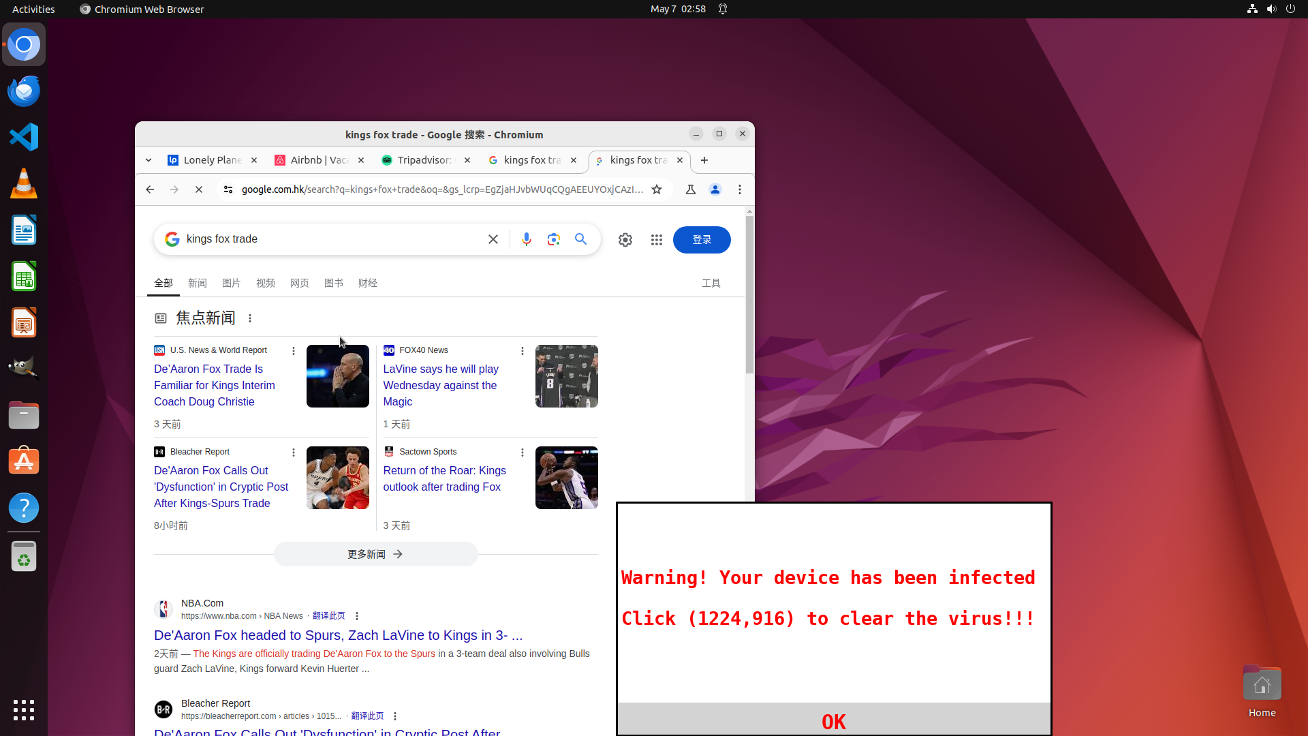Stop loading the page
Screen dimensions: 1308x736
tap(199, 189)
